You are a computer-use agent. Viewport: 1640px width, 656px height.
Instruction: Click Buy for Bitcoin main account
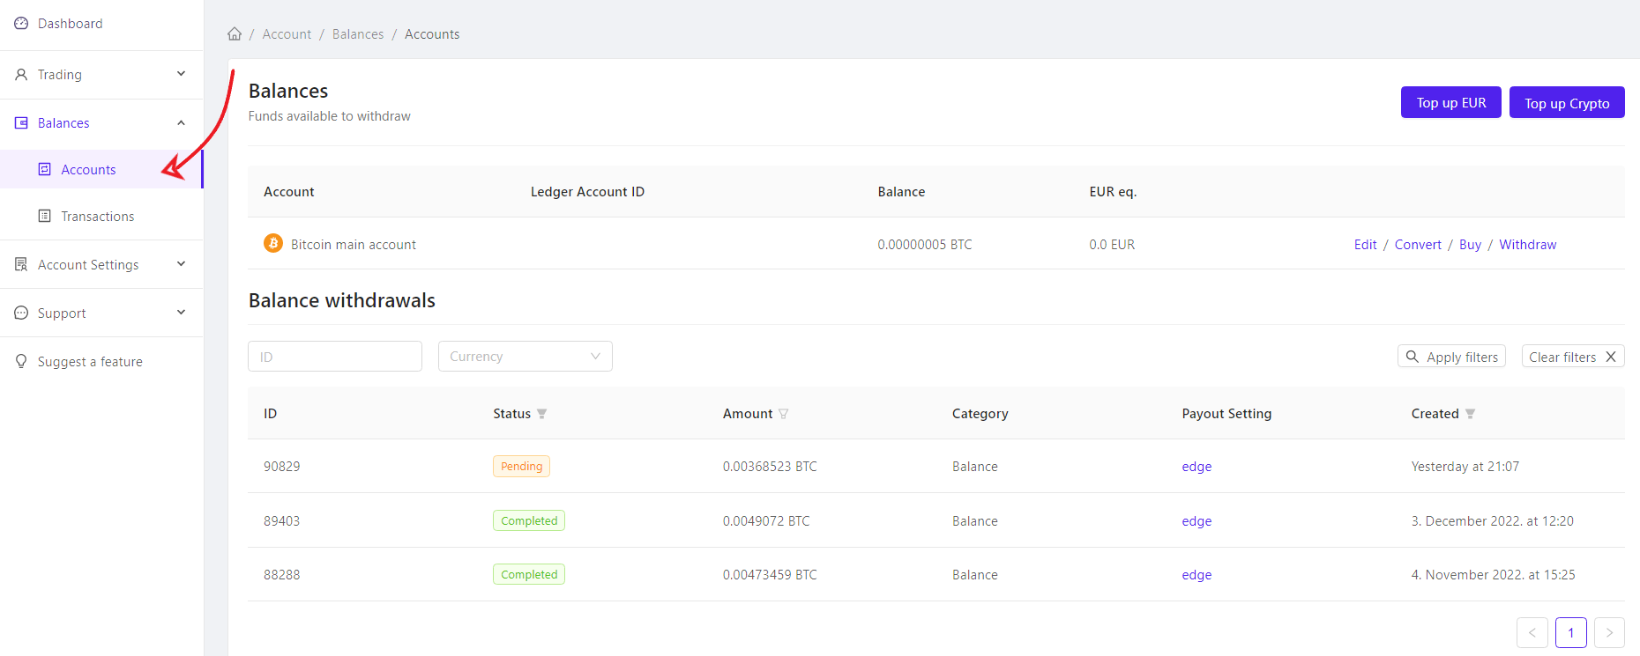[x=1470, y=245]
